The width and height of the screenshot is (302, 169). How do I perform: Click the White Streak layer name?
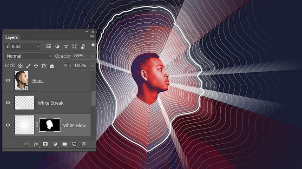click(51, 103)
